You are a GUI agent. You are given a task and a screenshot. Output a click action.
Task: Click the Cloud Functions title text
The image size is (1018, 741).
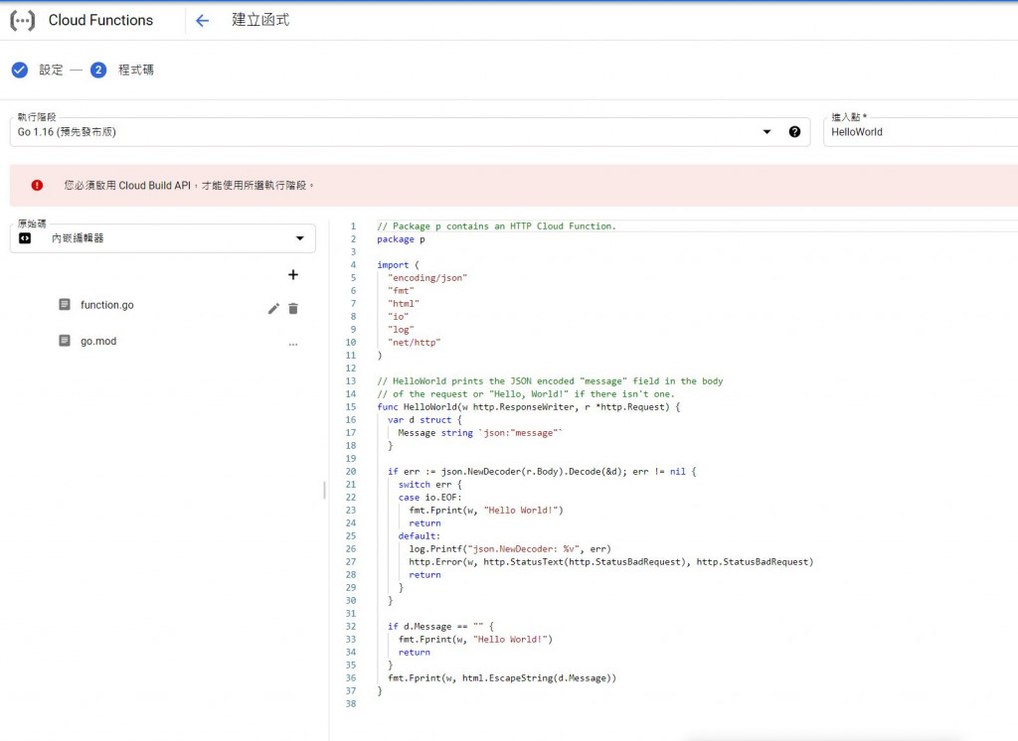(x=100, y=21)
